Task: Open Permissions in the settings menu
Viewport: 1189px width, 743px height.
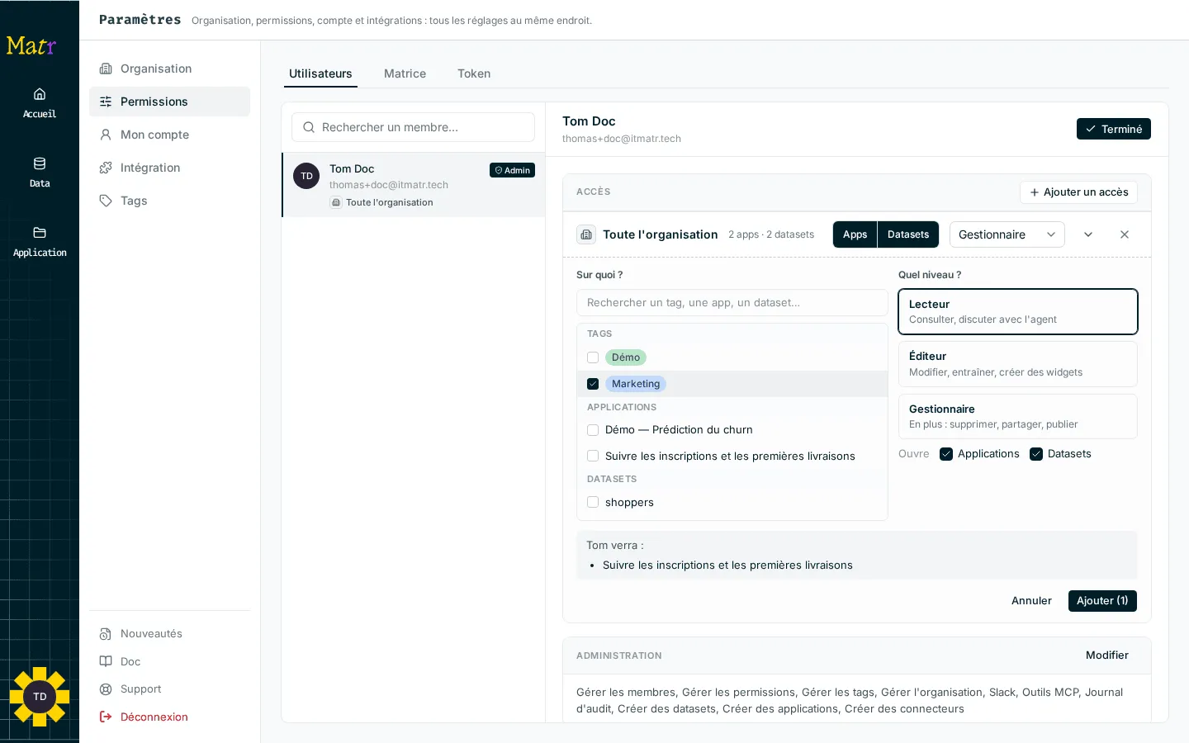Action: click(169, 102)
